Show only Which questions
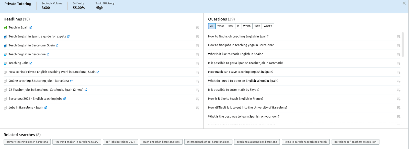The image size is (409, 149). coord(247,26)
